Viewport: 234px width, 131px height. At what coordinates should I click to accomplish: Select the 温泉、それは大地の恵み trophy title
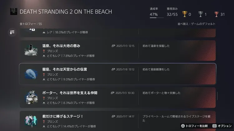coord(61,46)
